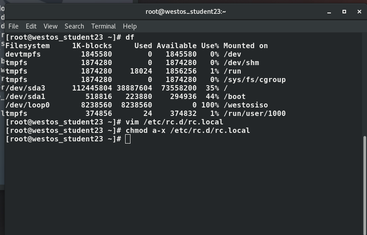Maximize the terminal window
367x235 pixels.
point(344,12)
